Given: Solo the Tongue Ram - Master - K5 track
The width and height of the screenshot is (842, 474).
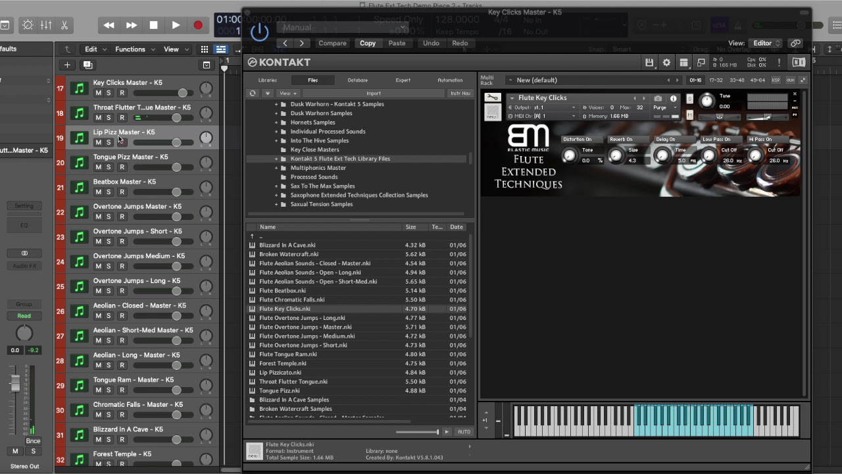Looking at the screenshot, I should click(109, 390).
